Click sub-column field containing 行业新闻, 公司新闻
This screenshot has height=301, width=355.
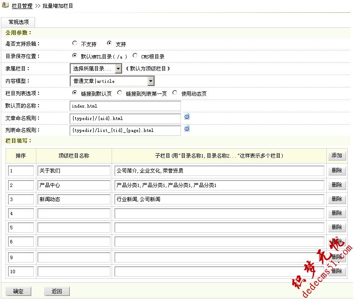[x=219, y=199]
